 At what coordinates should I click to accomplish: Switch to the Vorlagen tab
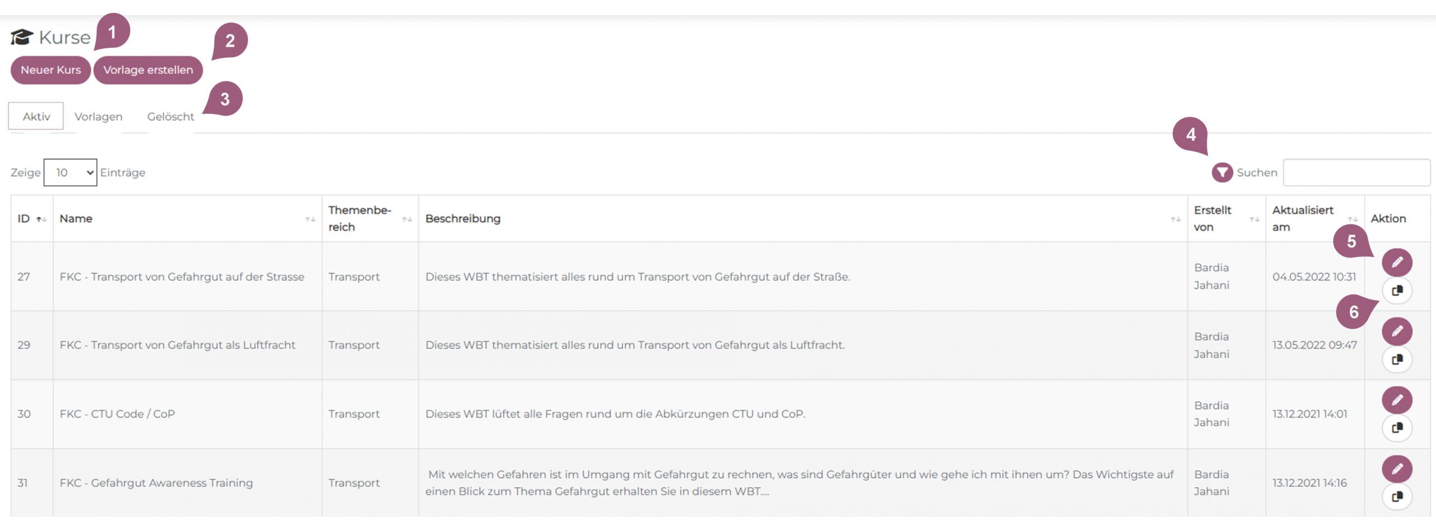[98, 117]
